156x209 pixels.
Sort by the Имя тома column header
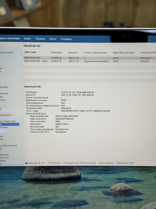coord(30,52)
